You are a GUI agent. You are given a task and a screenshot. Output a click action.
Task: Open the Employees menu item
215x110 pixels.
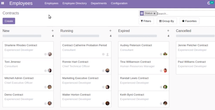click(x=51, y=3)
